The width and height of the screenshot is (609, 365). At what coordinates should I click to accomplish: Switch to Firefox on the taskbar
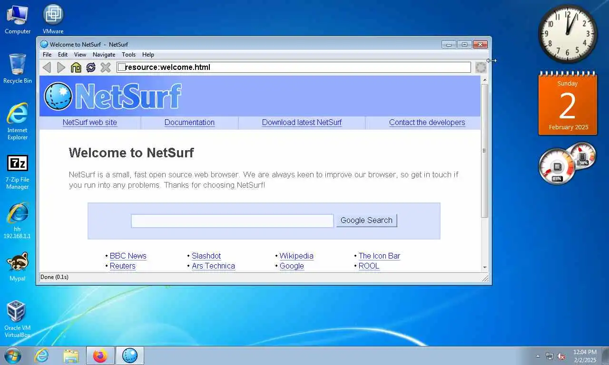tap(100, 355)
